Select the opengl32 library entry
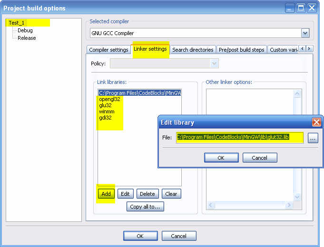The image size is (324, 247). coord(109,99)
